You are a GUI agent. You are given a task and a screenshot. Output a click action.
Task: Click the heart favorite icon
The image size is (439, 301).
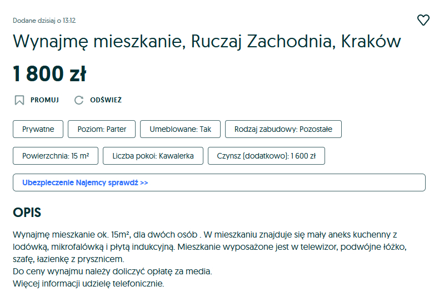[423, 20]
